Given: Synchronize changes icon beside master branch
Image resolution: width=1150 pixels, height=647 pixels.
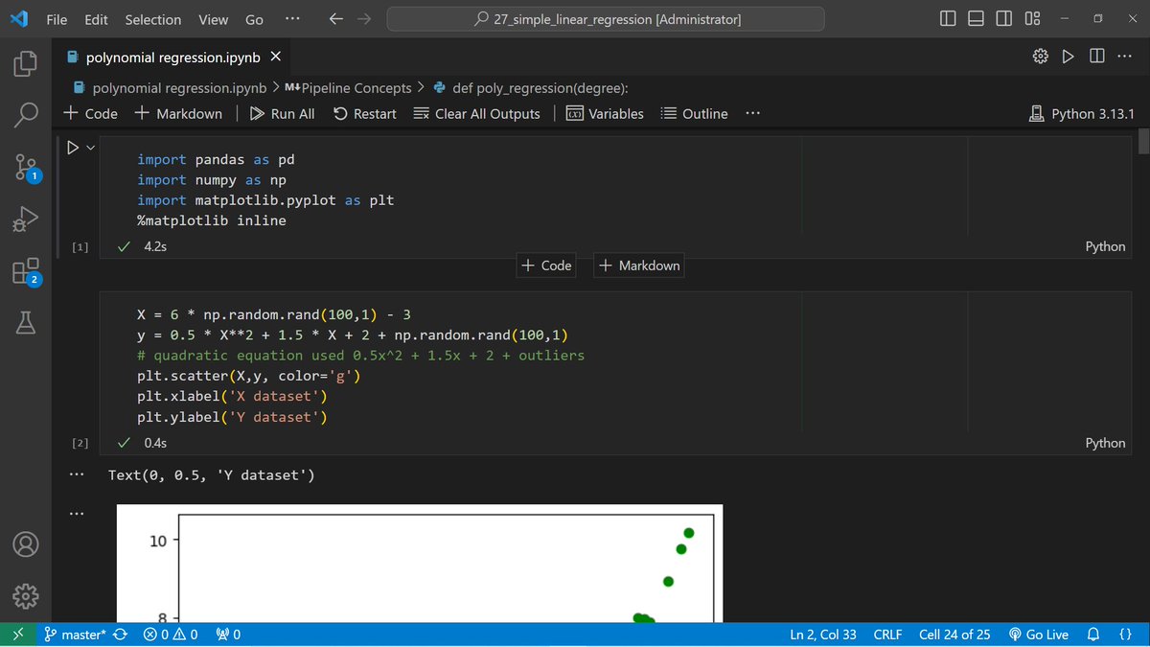Looking at the screenshot, I should click(x=120, y=635).
